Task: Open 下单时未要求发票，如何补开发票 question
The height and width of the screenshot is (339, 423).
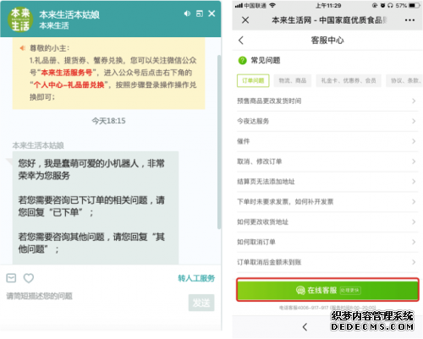Action: click(327, 202)
